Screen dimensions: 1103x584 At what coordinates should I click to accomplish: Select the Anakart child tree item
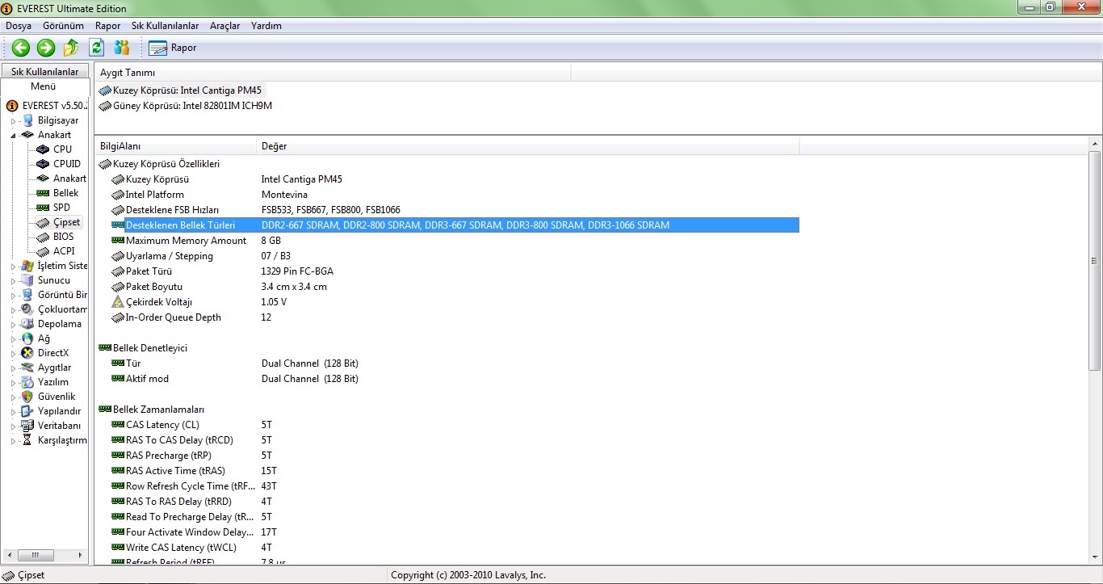pyautogui.click(x=69, y=179)
